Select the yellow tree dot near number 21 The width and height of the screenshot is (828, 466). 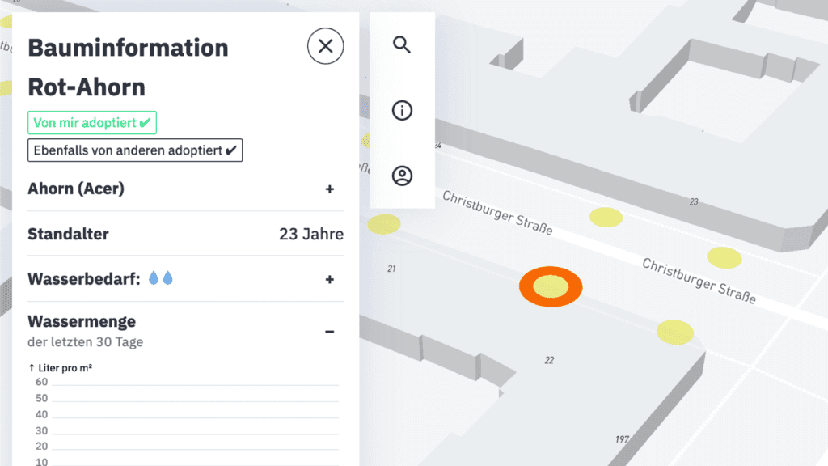click(384, 224)
